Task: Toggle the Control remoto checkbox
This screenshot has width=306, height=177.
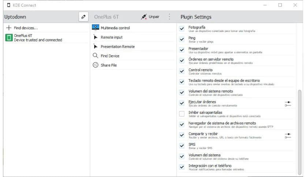Action: tap(182, 71)
